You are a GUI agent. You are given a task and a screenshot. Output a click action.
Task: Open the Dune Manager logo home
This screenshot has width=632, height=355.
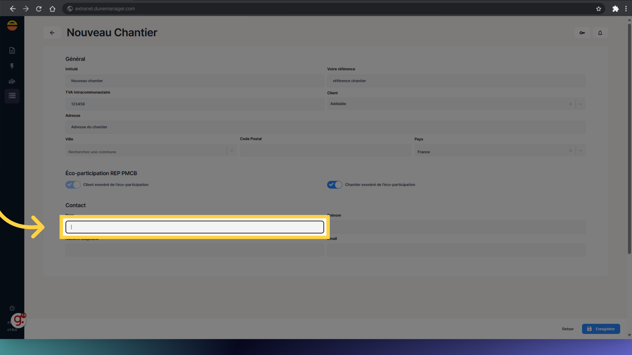(12, 25)
